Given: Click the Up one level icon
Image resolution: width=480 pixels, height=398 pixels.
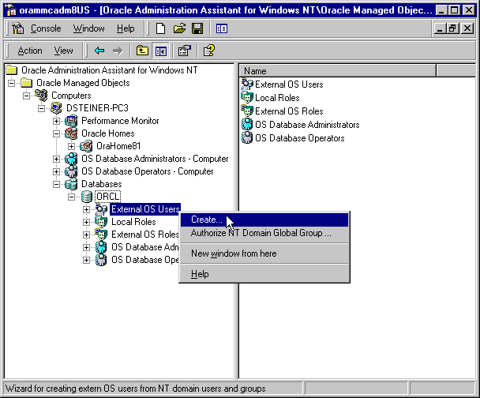Looking at the screenshot, I should click(x=142, y=51).
